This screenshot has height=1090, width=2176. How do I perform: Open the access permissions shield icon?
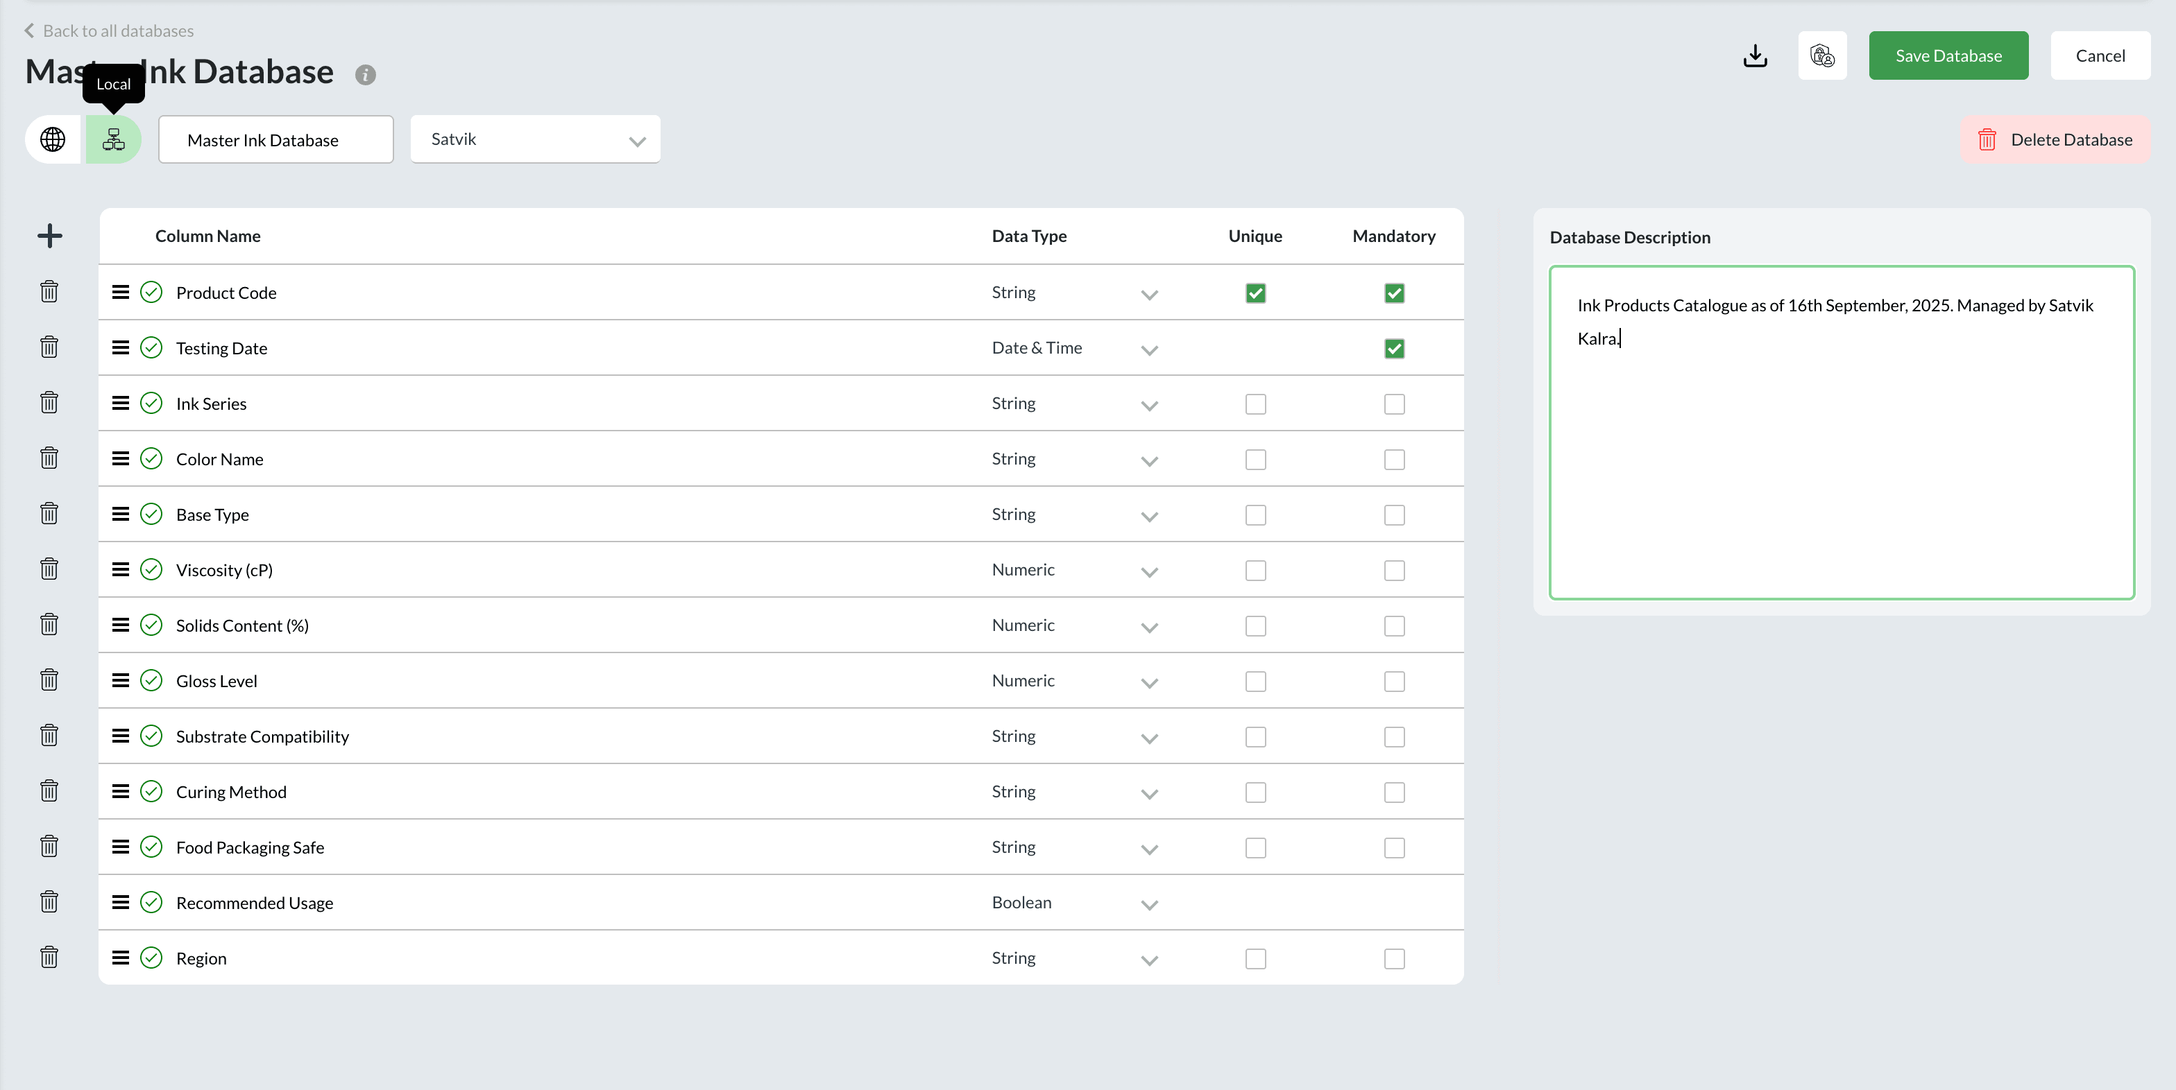pyautogui.click(x=1822, y=55)
